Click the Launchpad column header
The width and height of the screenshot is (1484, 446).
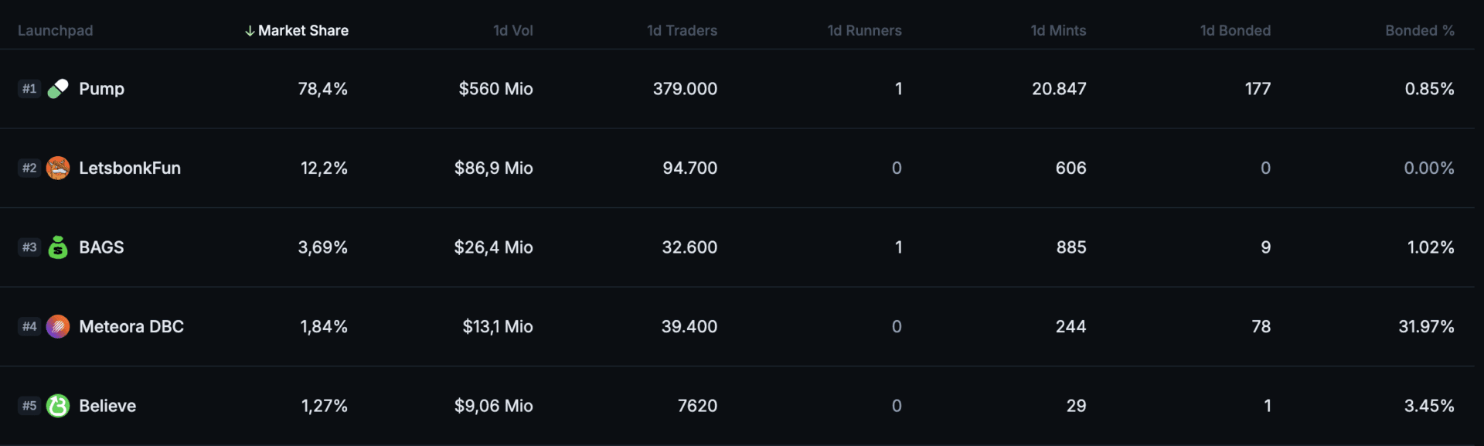coord(55,30)
